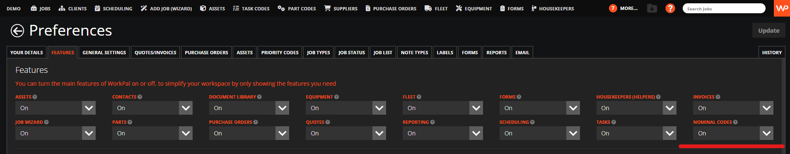The image size is (790, 154).
Task: Open the Housekeepers (Helpers) dropdown
Action: 636,108
